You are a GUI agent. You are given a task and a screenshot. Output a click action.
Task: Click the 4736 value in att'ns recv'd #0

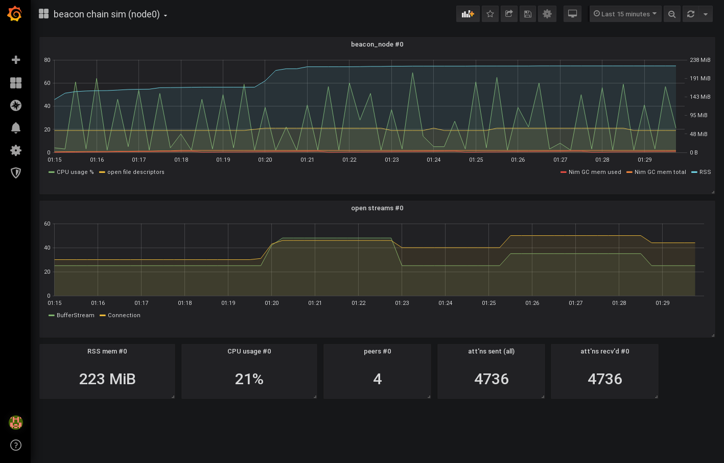605,379
